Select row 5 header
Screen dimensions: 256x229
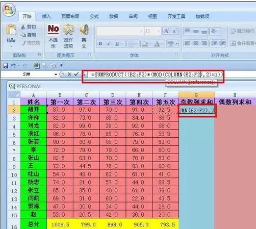coord(14,134)
